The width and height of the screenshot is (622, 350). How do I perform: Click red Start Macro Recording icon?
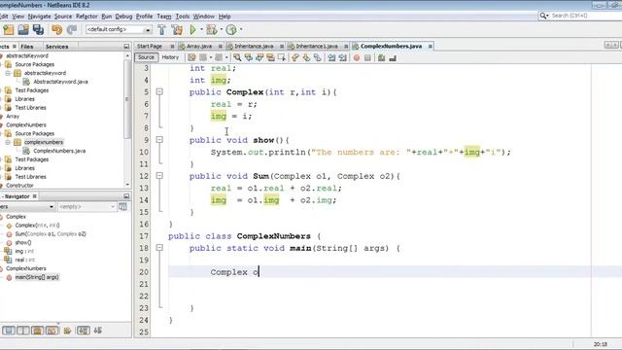pos(357,58)
